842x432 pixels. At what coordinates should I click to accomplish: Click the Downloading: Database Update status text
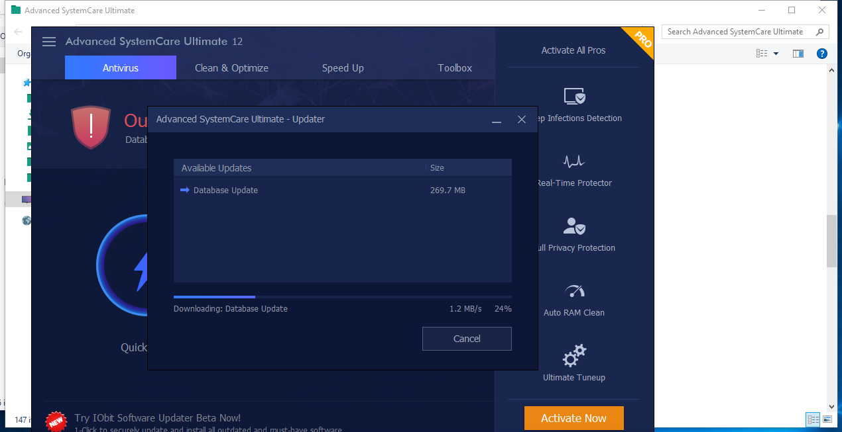(231, 309)
